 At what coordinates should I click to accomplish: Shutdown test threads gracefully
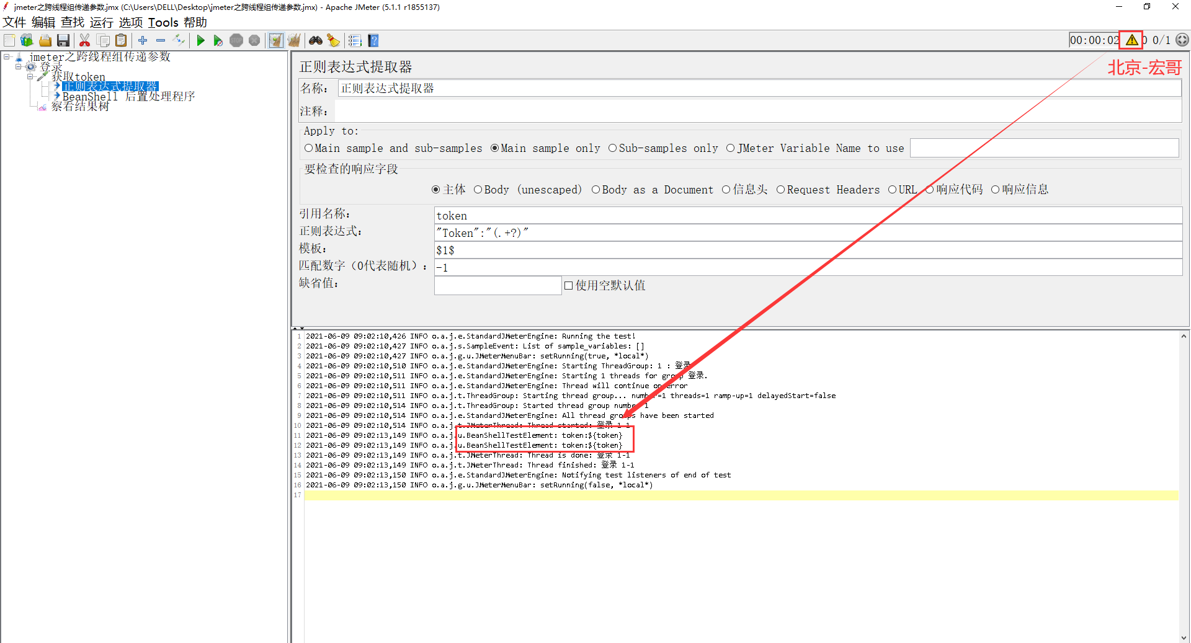coord(254,41)
